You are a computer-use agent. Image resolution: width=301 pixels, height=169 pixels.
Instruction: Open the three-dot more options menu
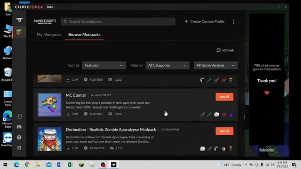(234, 22)
